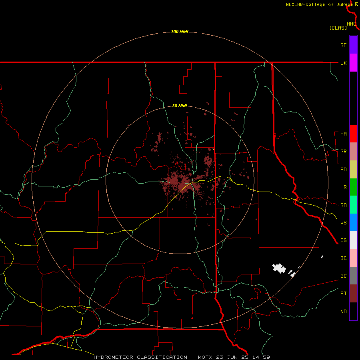Click the purple RF legend color swatch
Viewport: 360px width, 360px height.
point(353,45)
